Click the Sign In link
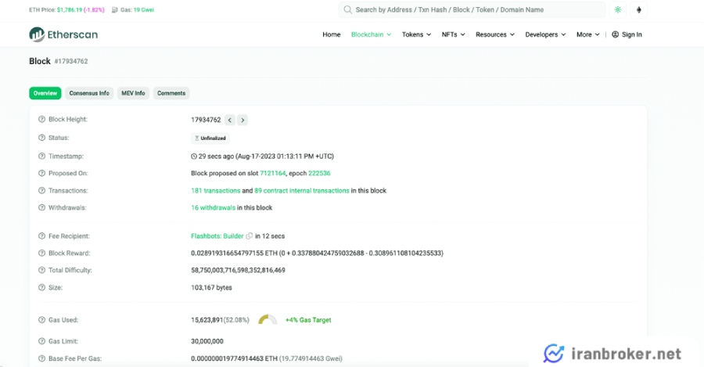The height and width of the screenshot is (367, 704). pyautogui.click(x=627, y=34)
